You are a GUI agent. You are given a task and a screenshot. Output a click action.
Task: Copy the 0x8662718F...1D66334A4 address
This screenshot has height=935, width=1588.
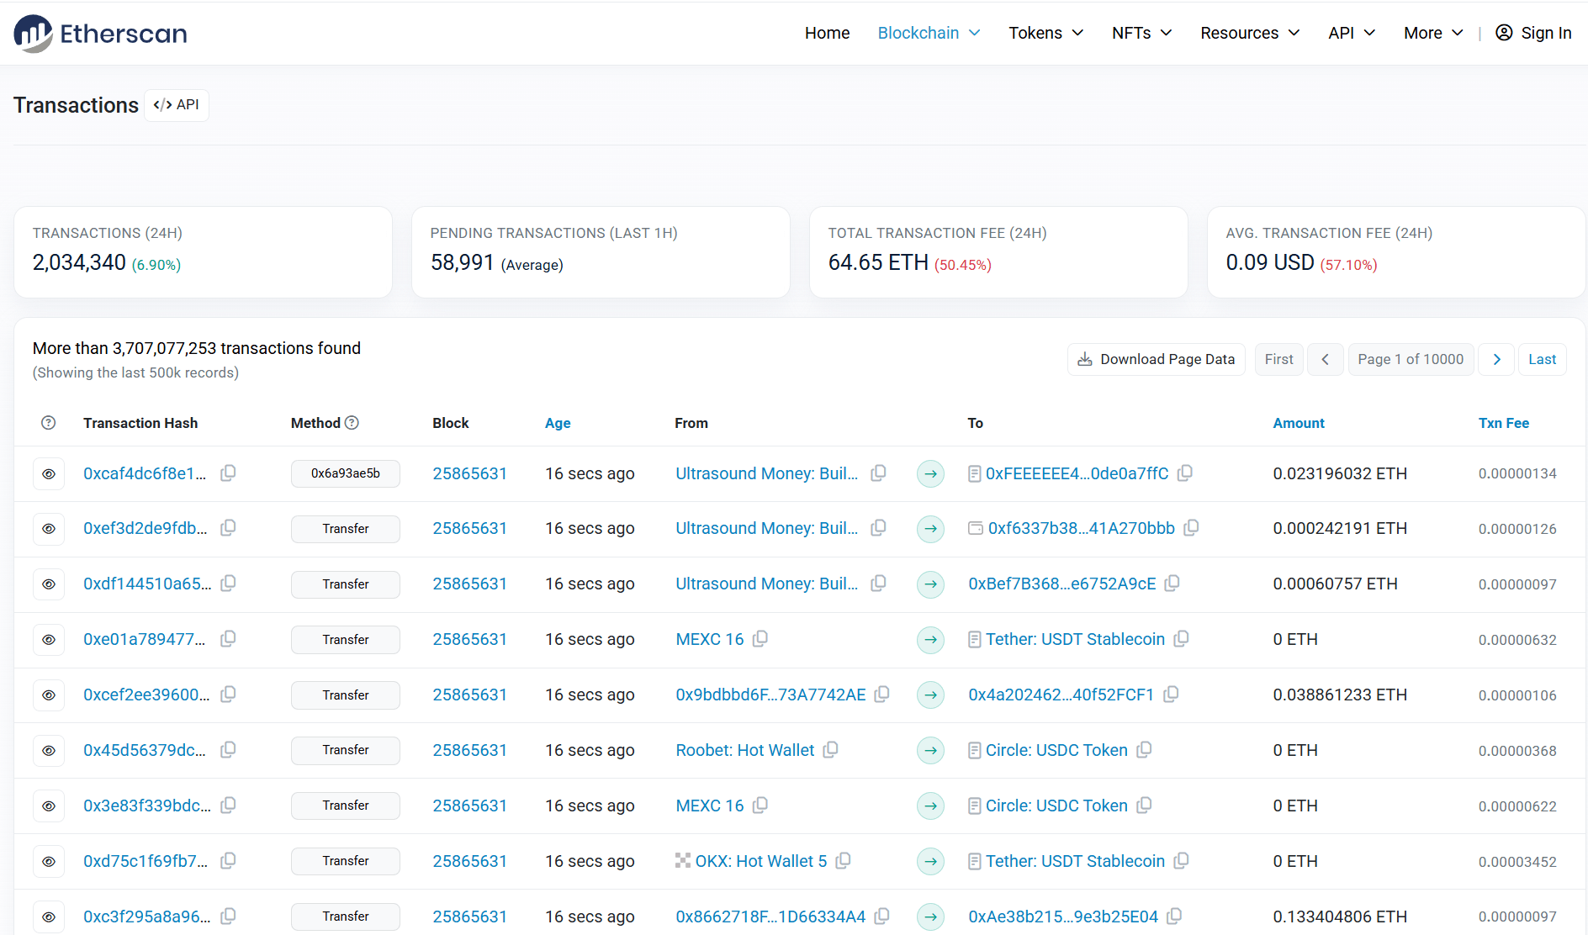[x=882, y=917]
